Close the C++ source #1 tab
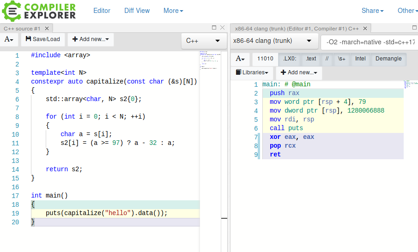Image resolution: width=418 pixels, height=252 pixels. coord(46,29)
